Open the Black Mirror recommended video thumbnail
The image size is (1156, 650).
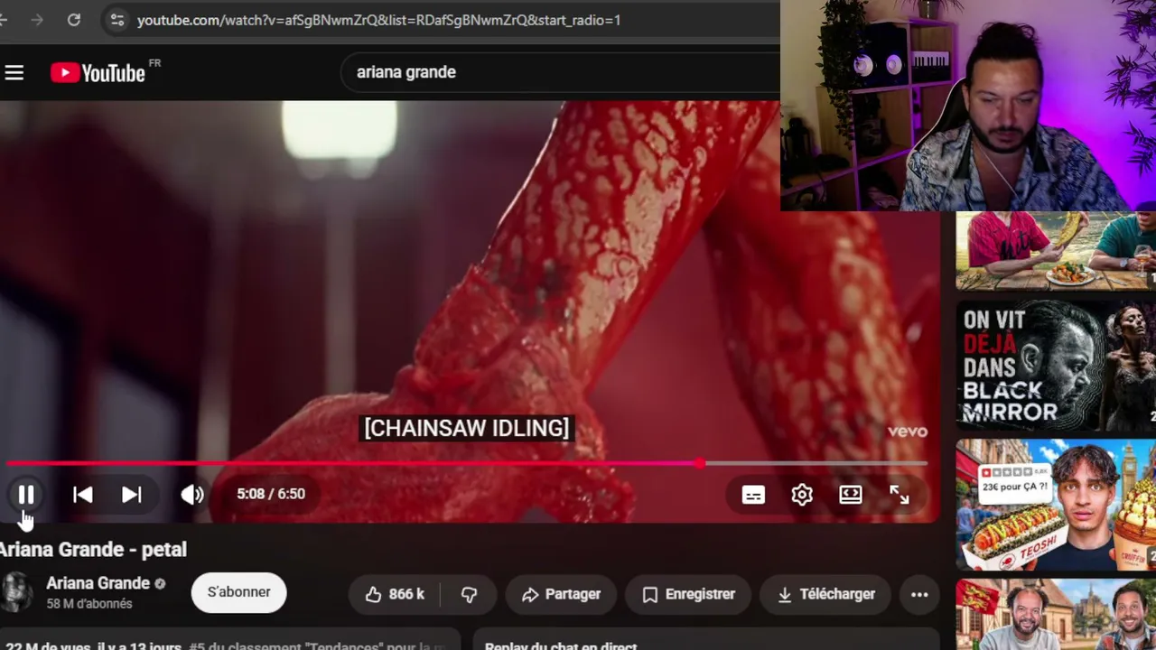[x=1056, y=364]
